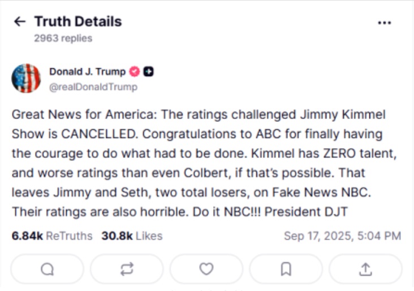414x291 pixels.
Task: Click the Truth Details header title
Action: [x=78, y=21]
